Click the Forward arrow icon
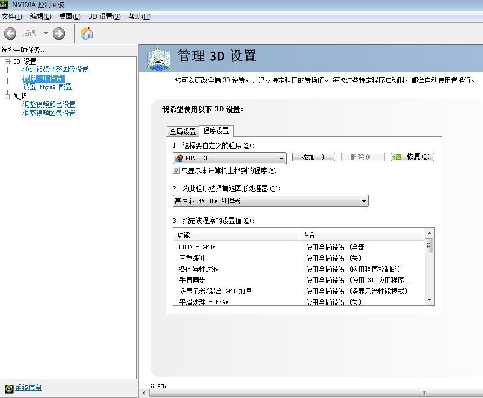Image resolution: width=483 pixels, height=398 pixels. pos(59,33)
